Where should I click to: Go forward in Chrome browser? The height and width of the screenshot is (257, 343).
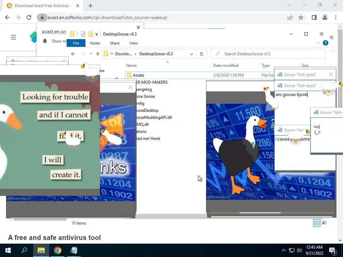(x=18, y=17)
